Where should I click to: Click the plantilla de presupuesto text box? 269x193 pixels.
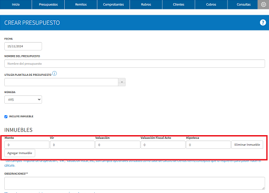pyautogui.click(x=61, y=82)
